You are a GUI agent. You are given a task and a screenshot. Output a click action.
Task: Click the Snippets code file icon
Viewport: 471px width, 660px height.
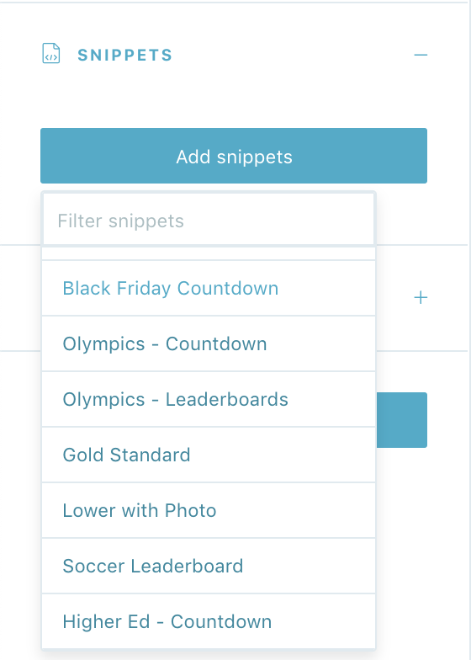(x=50, y=54)
